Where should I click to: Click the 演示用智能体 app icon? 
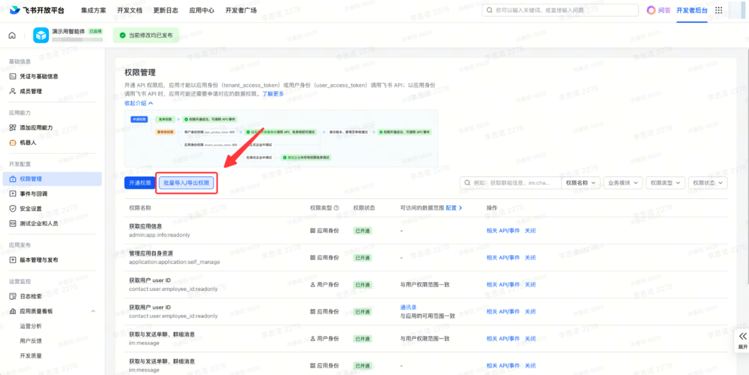(x=41, y=35)
